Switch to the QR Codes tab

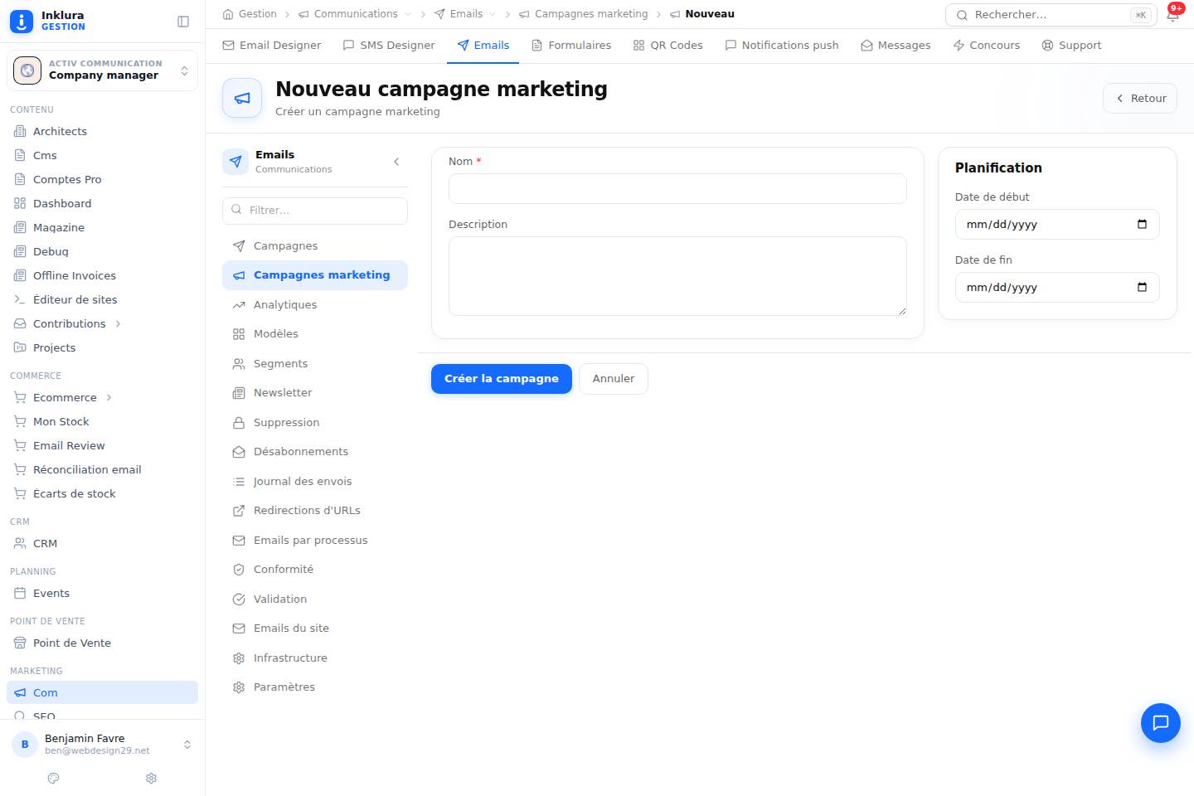(x=667, y=46)
